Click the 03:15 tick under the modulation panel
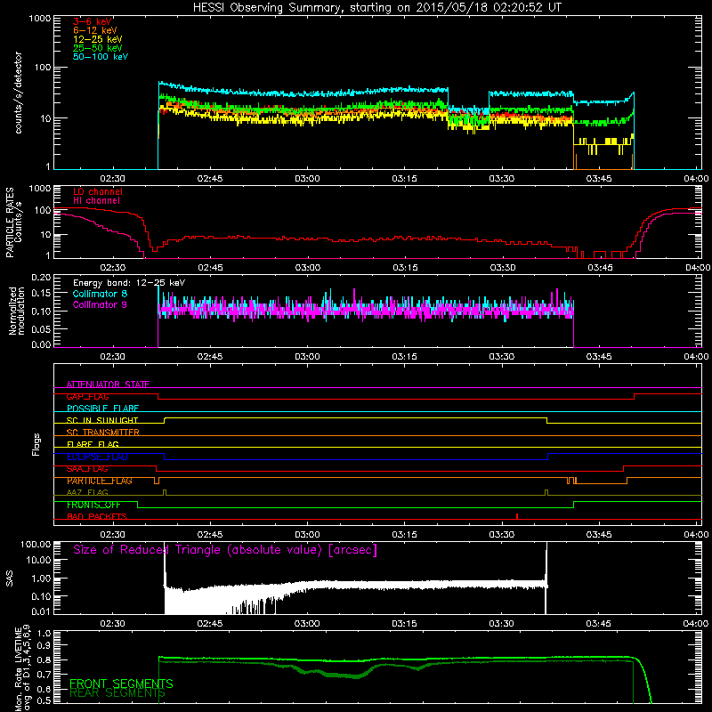Viewport: 712px width, 712px height. (x=405, y=357)
